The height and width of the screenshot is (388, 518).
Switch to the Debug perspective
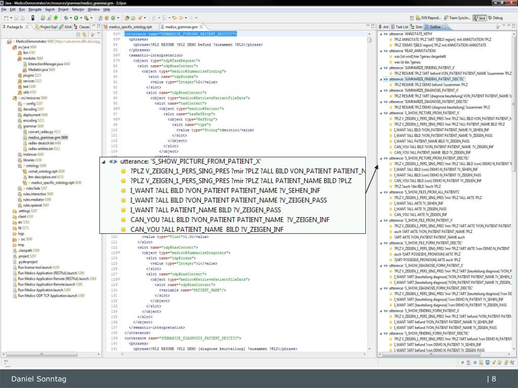tap(495, 18)
